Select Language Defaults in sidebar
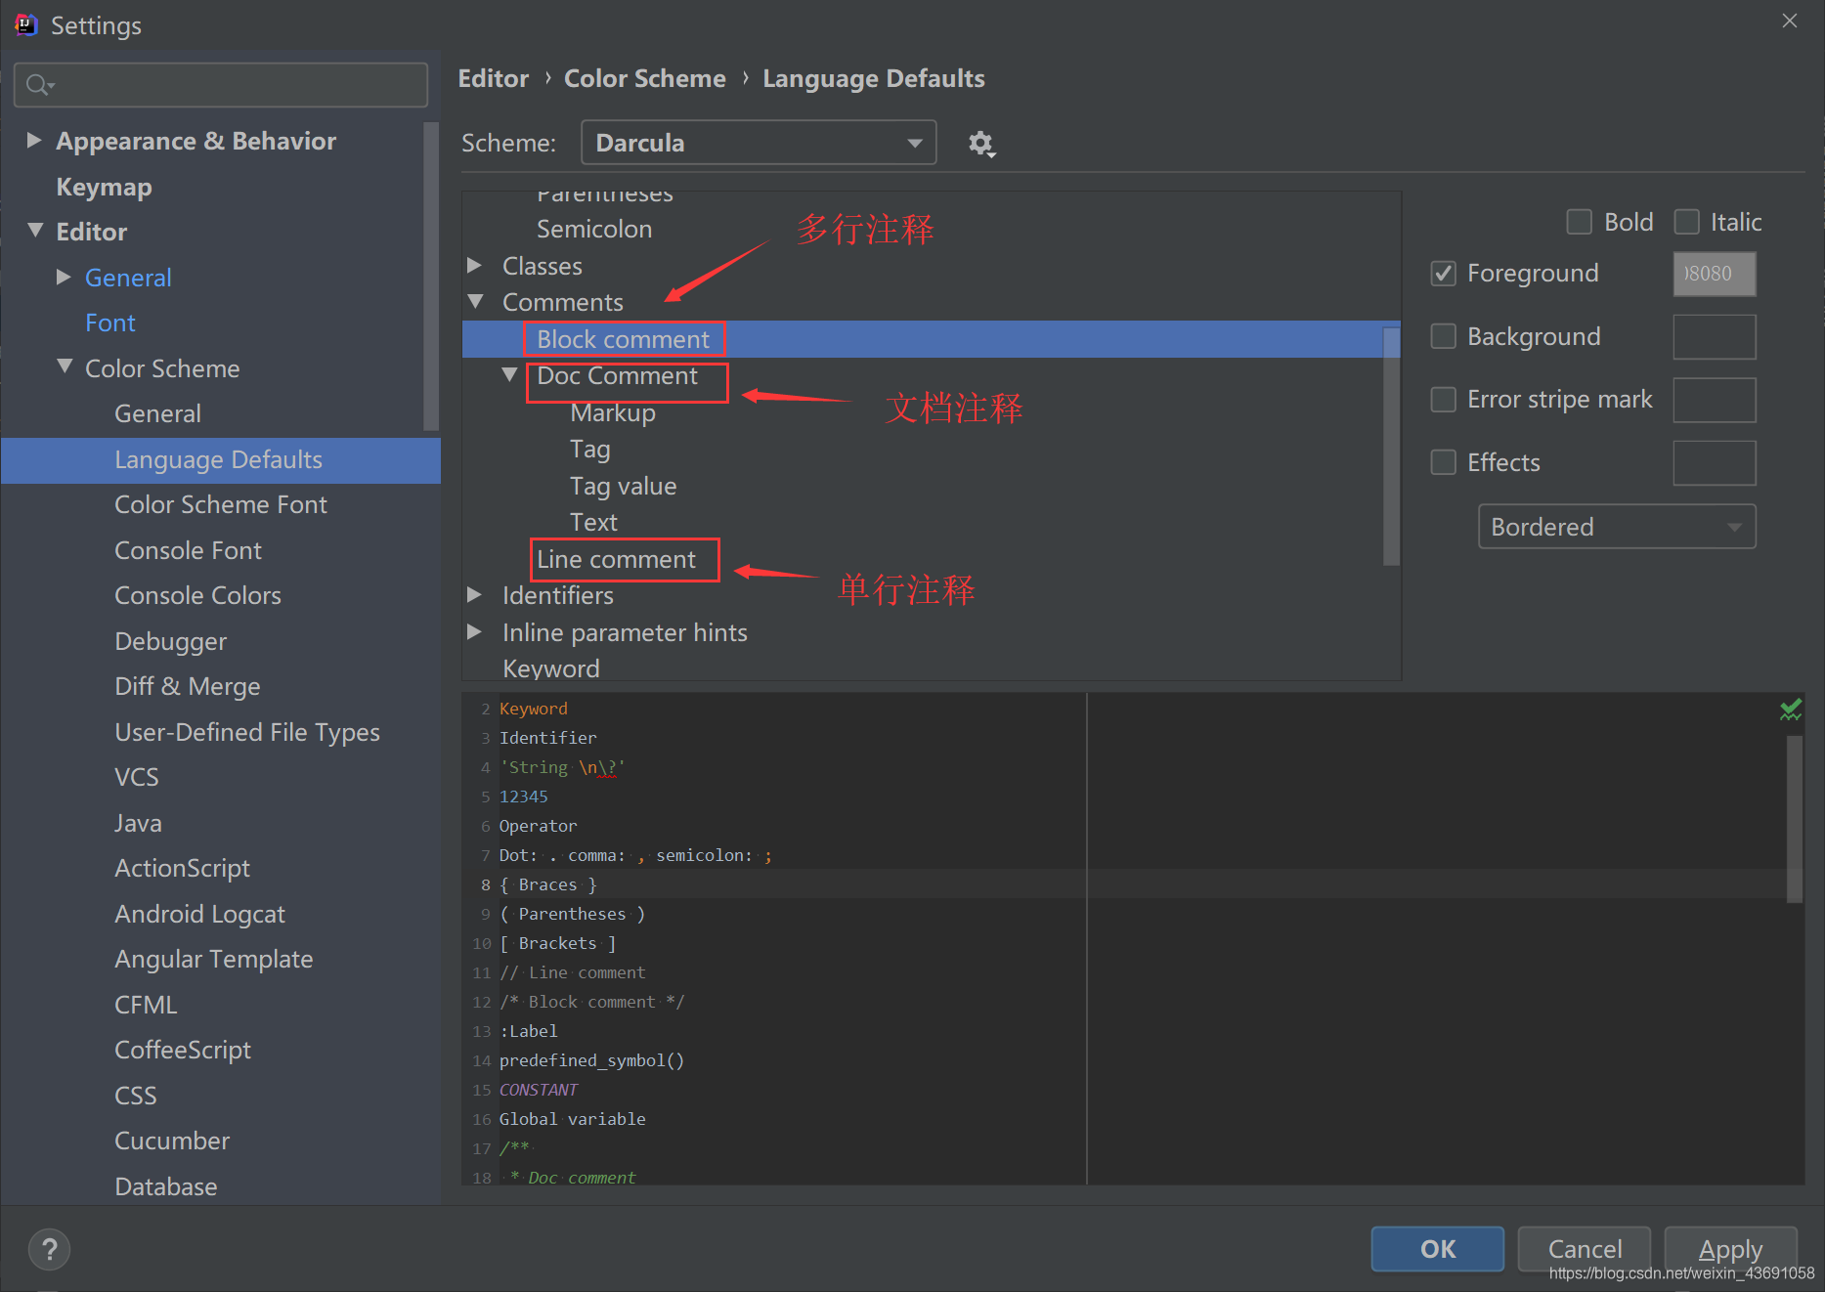1825x1292 pixels. [x=221, y=460]
